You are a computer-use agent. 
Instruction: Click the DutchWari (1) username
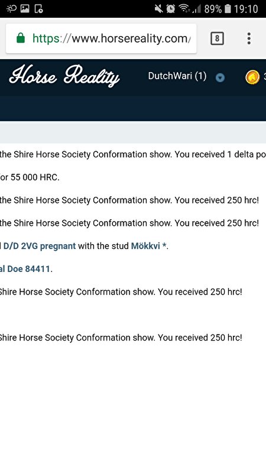coord(177,76)
